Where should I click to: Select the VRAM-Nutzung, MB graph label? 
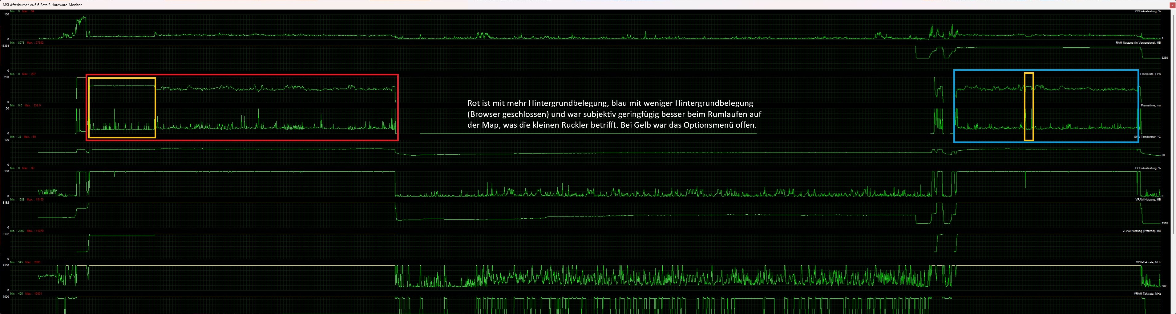tap(1148, 200)
